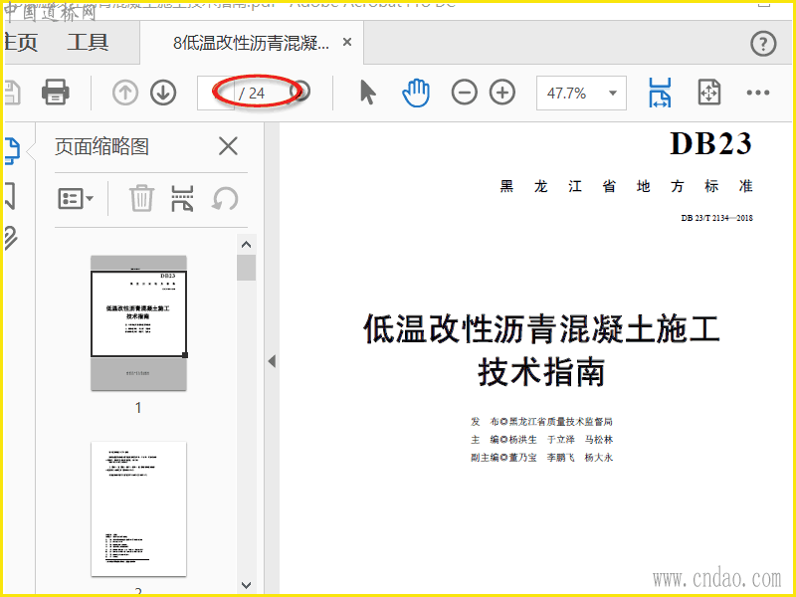Close the page thumbnails panel
The height and width of the screenshot is (597, 796).
228,146
